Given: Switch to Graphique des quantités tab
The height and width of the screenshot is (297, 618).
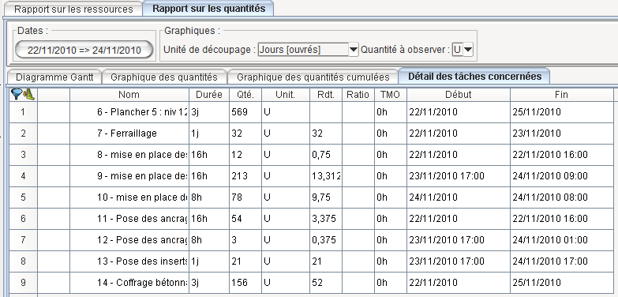Looking at the screenshot, I should pyautogui.click(x=164, y=77).
